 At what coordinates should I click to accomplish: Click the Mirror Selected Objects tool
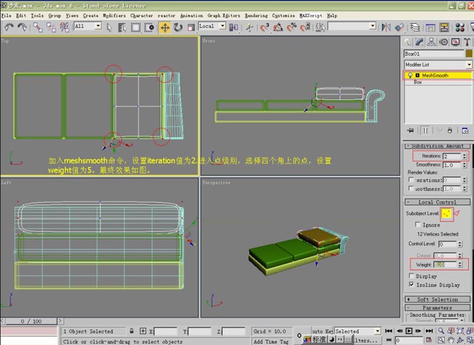click(x=386, y=28)
